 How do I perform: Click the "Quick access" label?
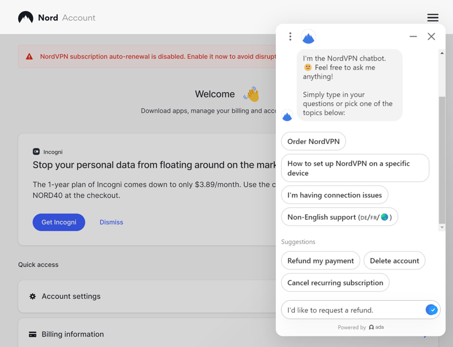pyautogui.click(x=38, y=264)
